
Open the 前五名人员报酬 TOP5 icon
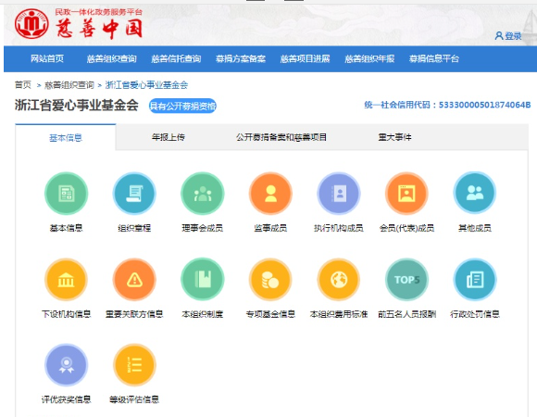pyautogui.click(x=406, y=280)
